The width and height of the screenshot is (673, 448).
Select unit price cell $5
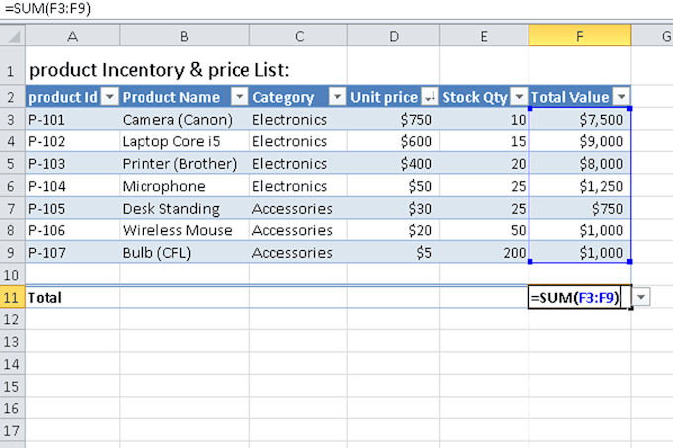point(394,253)
